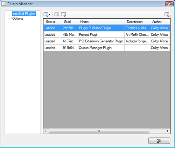This screenshot has width=175, height=148.
Task: Click the horizontal scrollbar right arrow
Action: click(x=168, y=131)
